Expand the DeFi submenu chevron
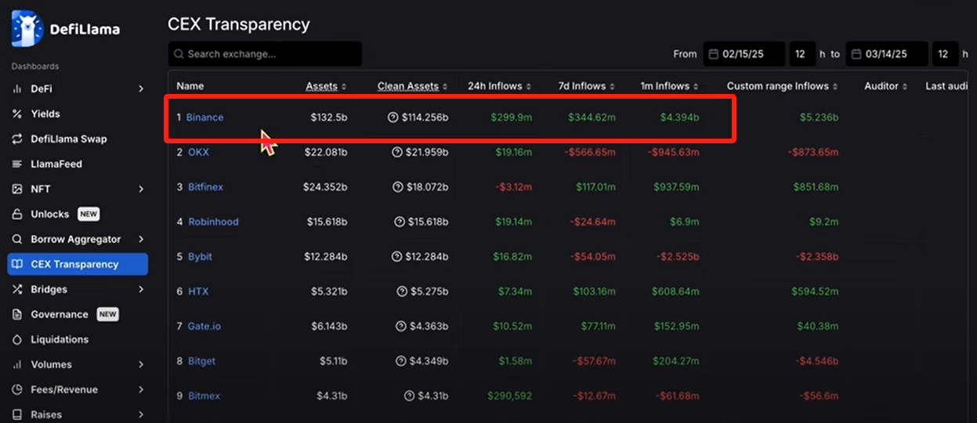 141,89
